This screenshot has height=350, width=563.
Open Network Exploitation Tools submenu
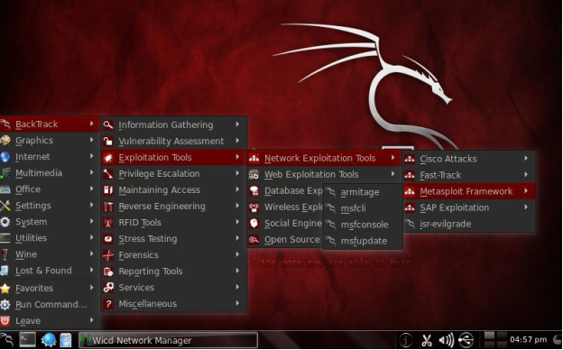point(324,158)
